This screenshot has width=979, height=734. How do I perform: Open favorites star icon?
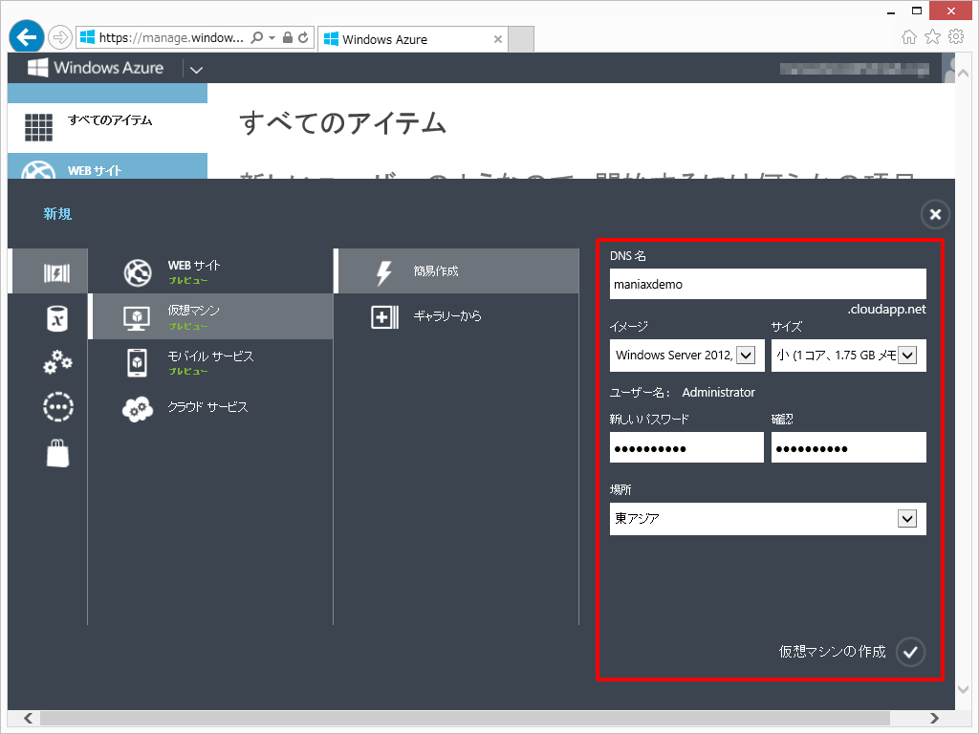point(932,37)
